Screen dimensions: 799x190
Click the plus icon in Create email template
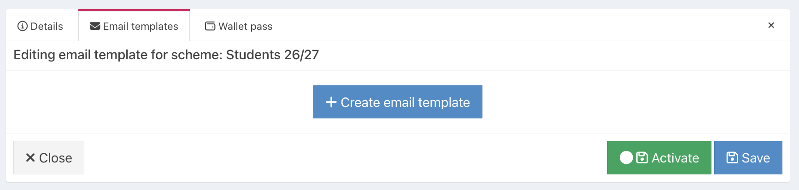click(x=331, y=102)
